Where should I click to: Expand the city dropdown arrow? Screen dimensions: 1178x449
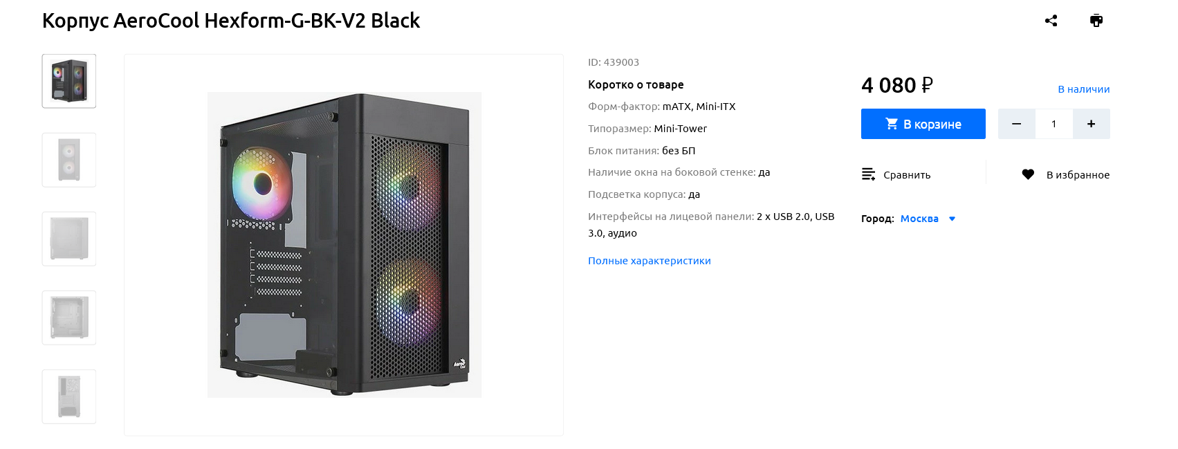(952, 219)
